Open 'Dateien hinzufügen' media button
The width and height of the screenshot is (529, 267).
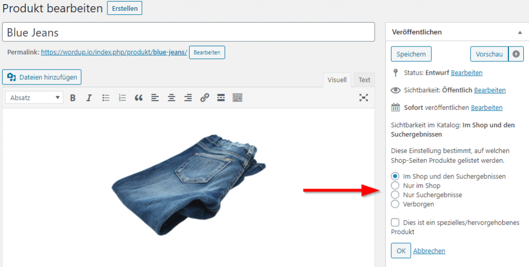[x=42, y=77]
